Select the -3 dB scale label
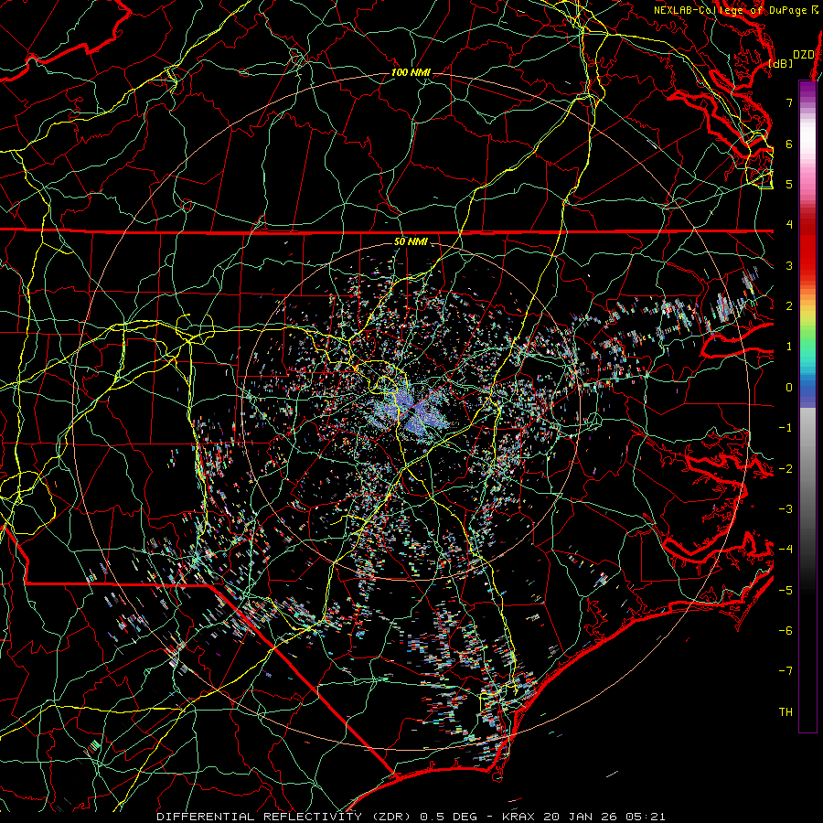The height and width of the screenshot is (823, 823). pos(786,509)
